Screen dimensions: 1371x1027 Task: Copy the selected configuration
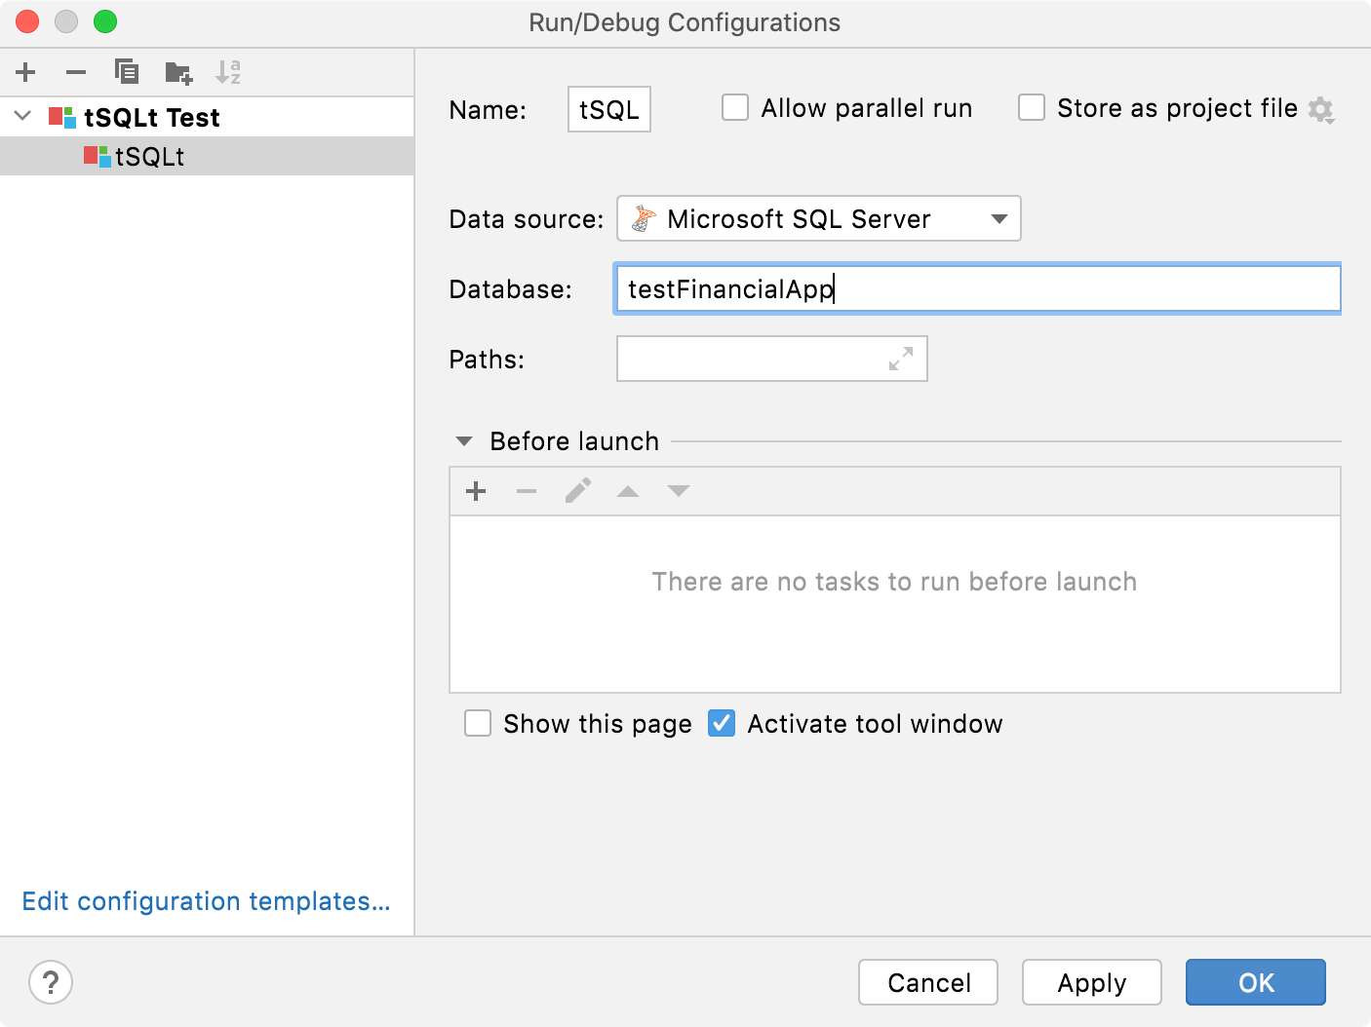[x=126, y=71]
